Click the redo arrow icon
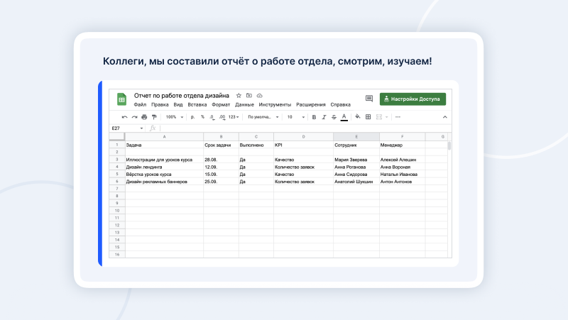The width and height of the screenshot is (568, 320). click(x=134, y=117)
